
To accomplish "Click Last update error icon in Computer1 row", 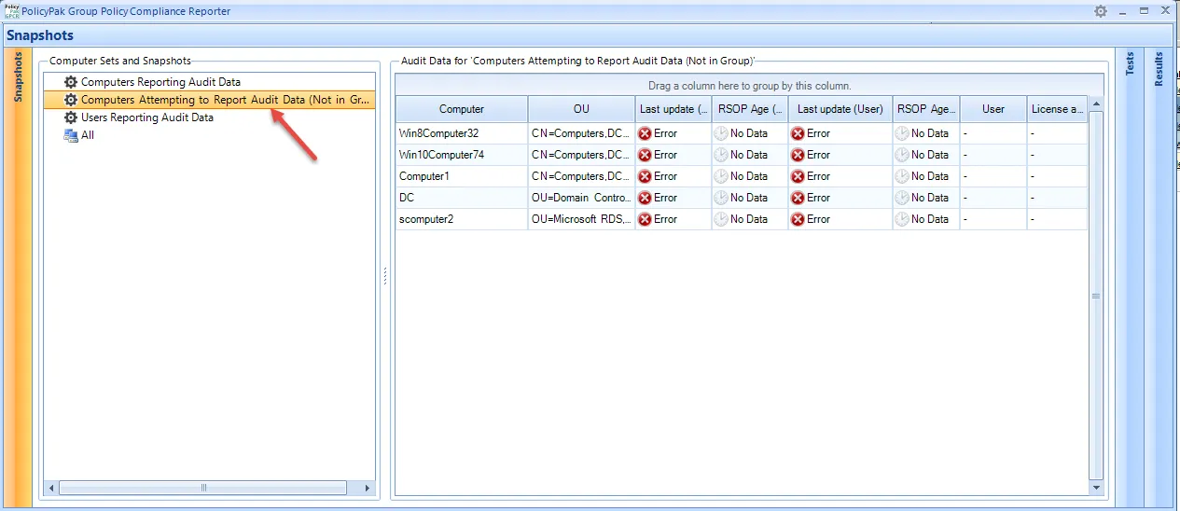I will point(645,176).
